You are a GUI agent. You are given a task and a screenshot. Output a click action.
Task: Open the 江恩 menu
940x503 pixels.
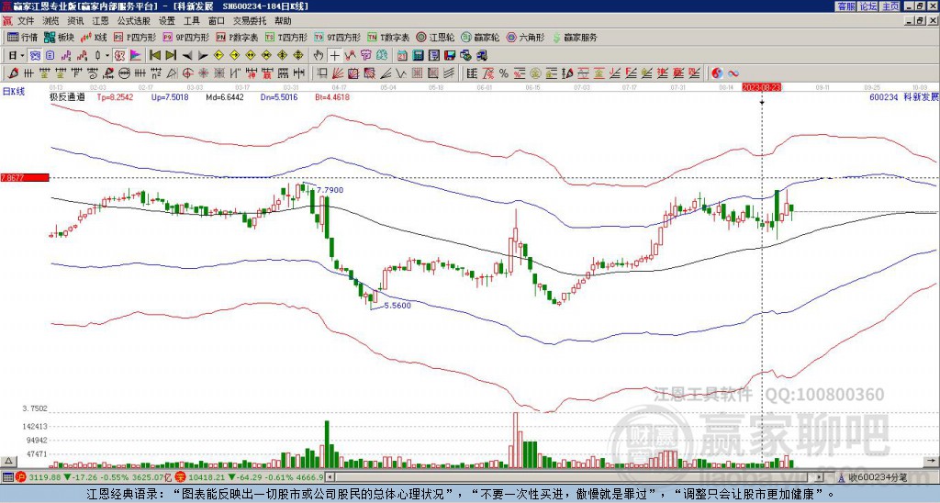[100, 21]
